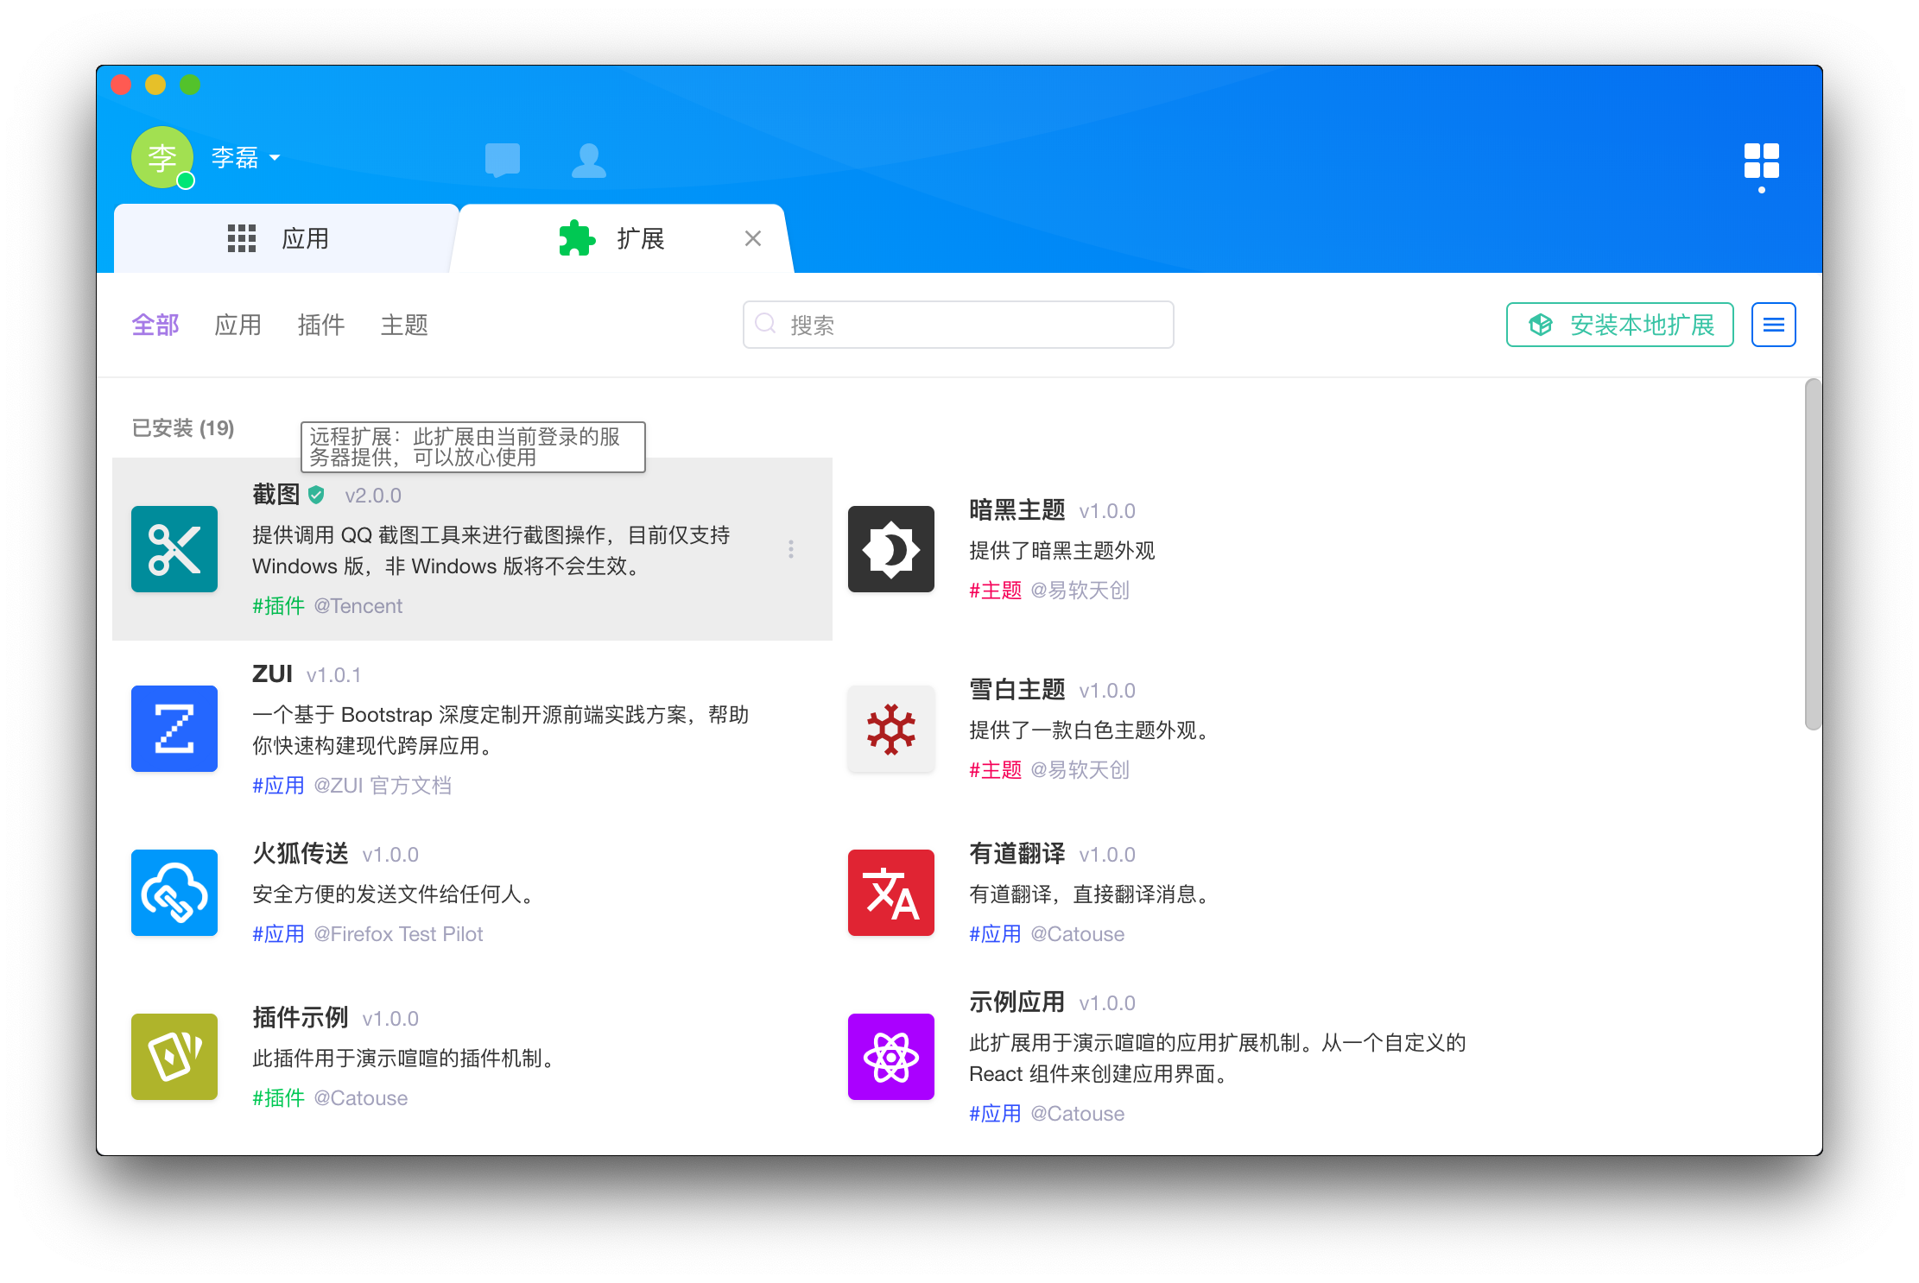Open the contacts person icon
This screenshot has width=1919, height=1283.
coord(588,160)
